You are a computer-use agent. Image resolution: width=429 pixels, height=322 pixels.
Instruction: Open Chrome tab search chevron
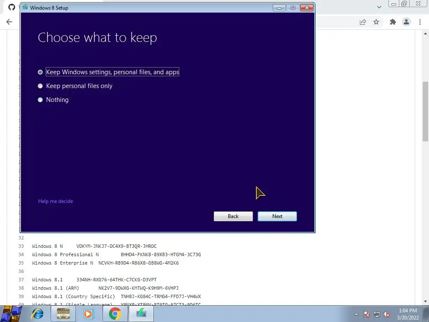point(379,7)
